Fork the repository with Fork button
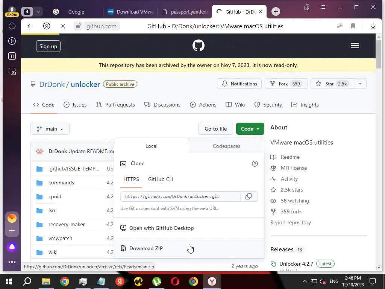 point(286,84)
